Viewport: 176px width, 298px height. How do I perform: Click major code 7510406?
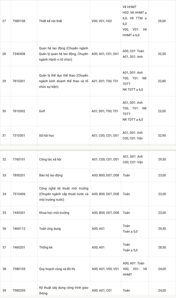point(19,194)
